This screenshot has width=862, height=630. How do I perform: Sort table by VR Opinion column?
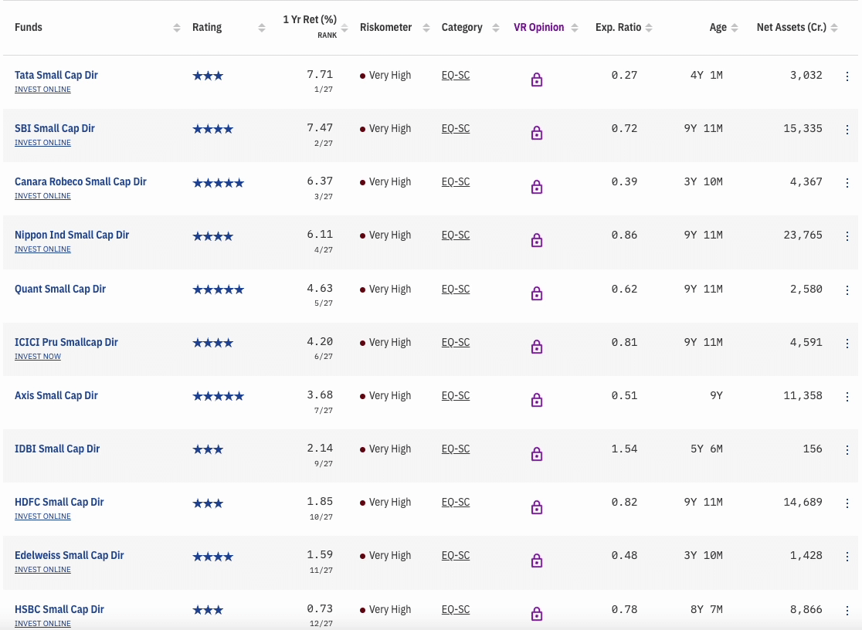[575, 28]
